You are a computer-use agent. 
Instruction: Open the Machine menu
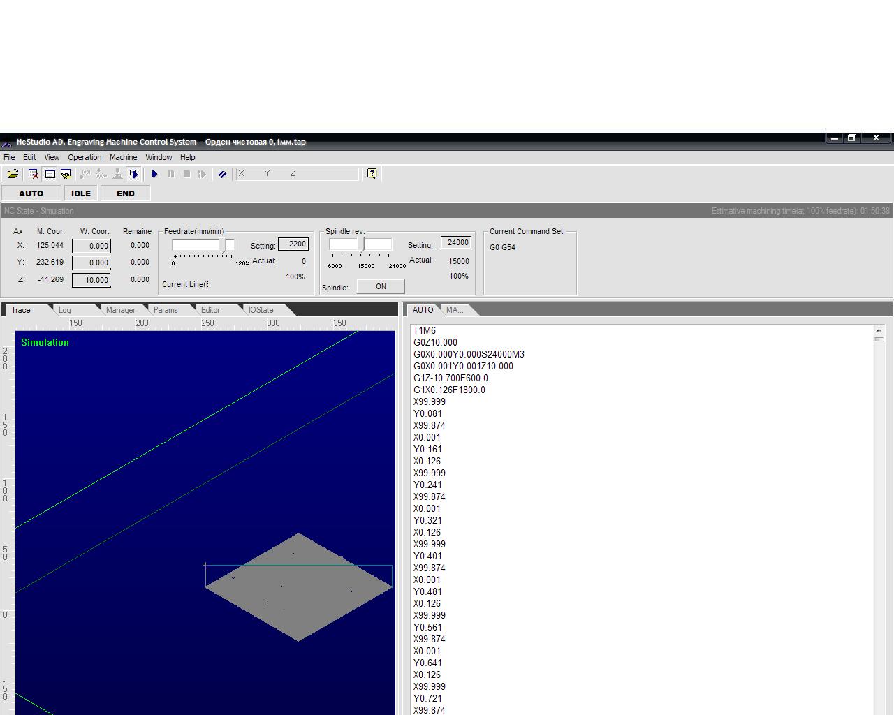coord(123,157)
